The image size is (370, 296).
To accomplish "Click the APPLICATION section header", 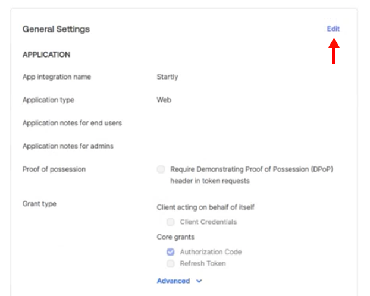I will (x=46, y=55).
